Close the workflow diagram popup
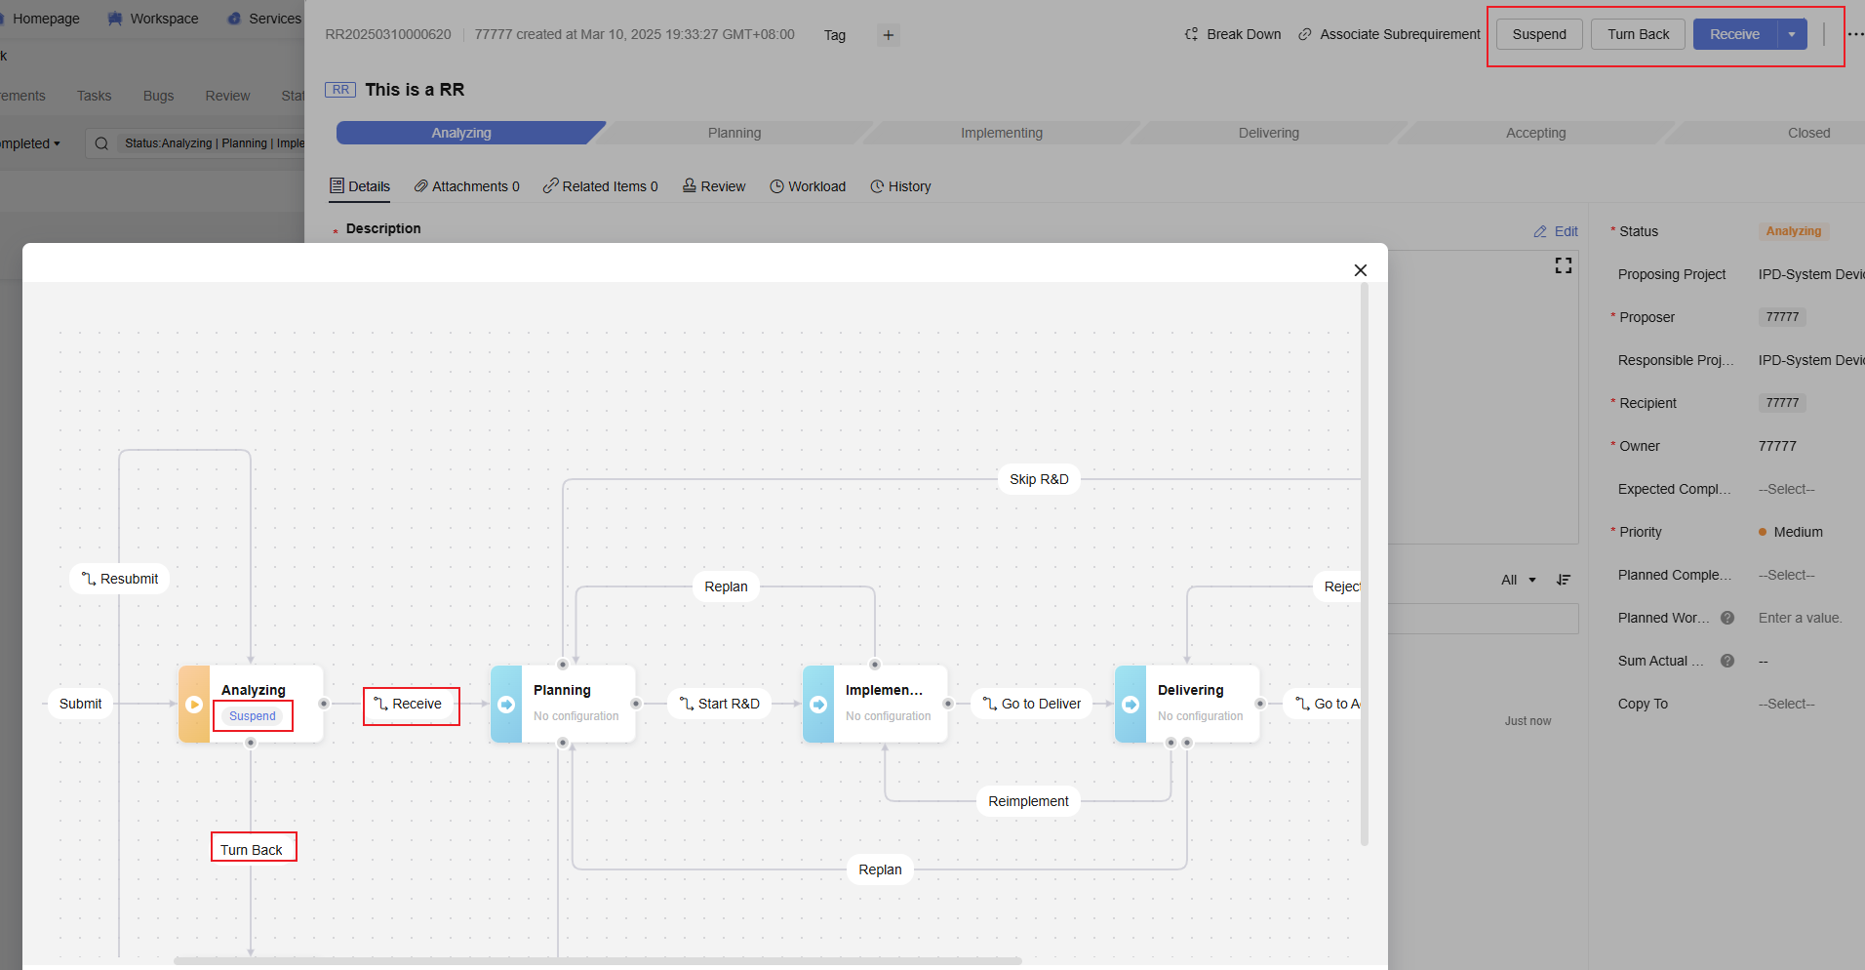Screen dimensions: 1865x970 (x=1361, y=270)
